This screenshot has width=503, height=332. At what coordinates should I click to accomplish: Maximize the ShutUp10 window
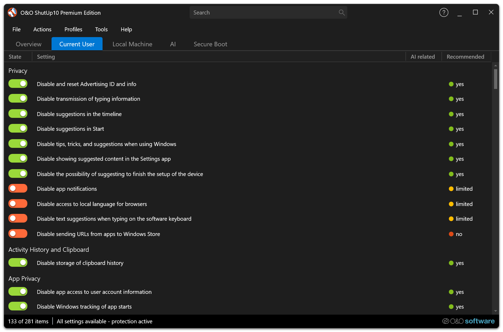click(475, 12)
